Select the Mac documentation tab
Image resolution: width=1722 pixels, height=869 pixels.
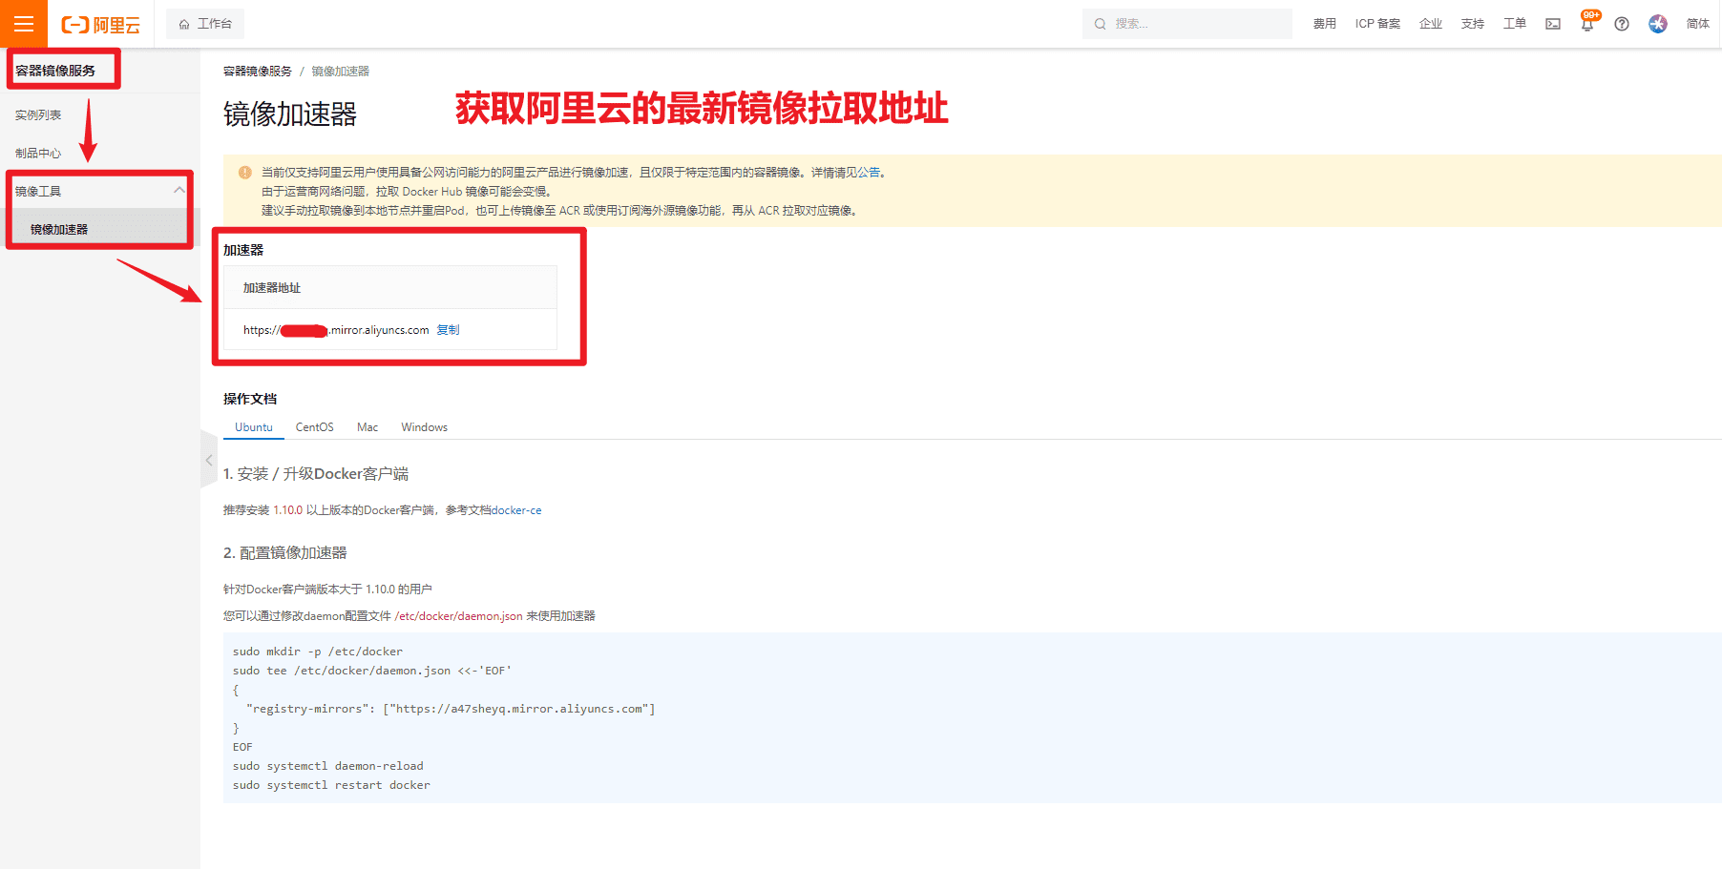click(x=367, y=427)
